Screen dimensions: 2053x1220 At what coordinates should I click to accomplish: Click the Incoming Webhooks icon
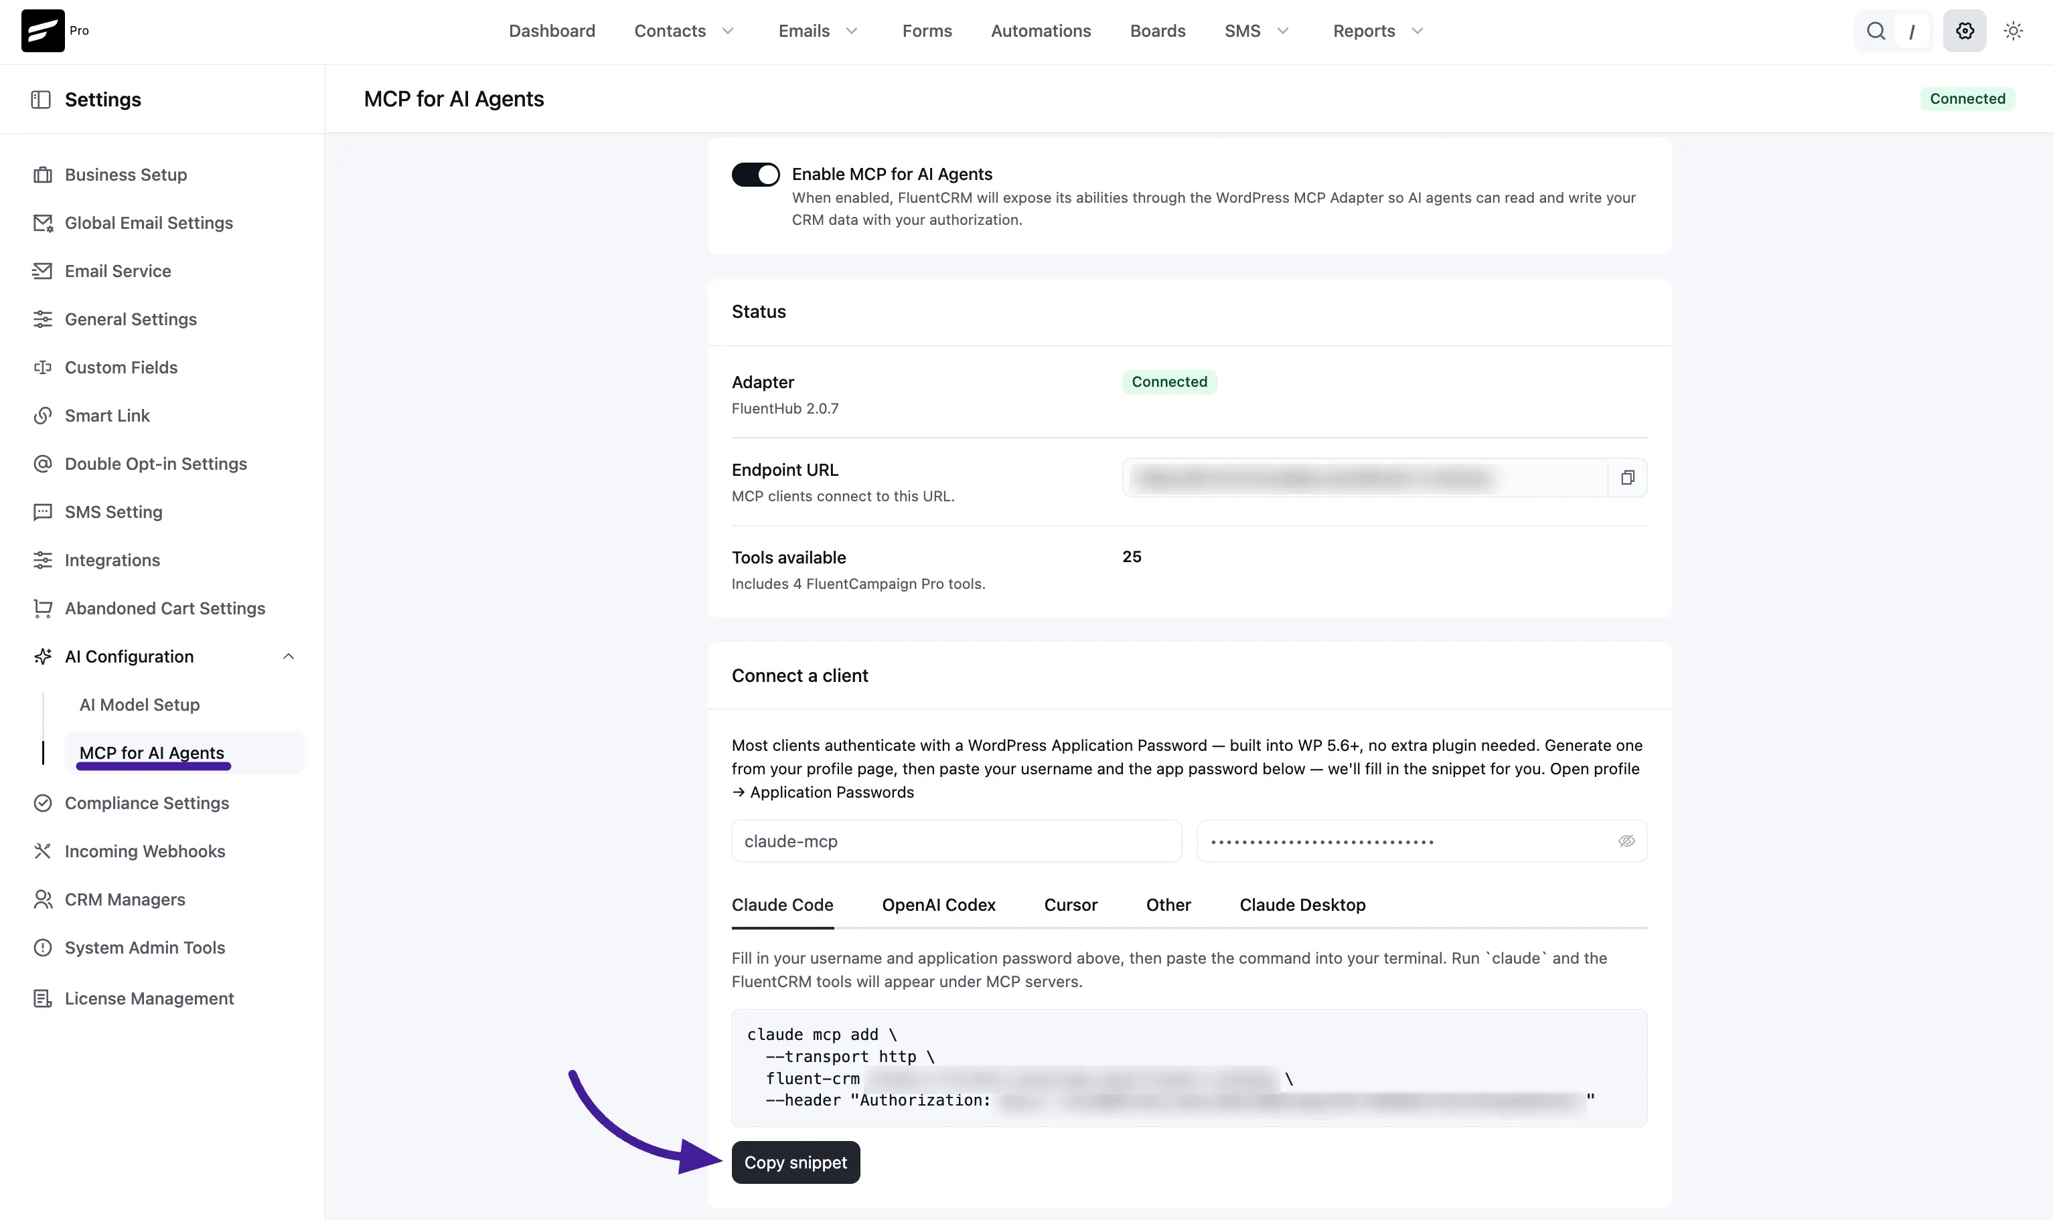click(43, 851)
